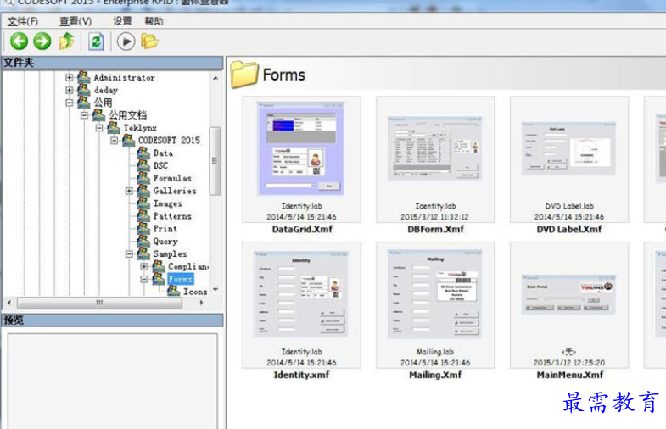Collapse the Forms tree node

144,279
